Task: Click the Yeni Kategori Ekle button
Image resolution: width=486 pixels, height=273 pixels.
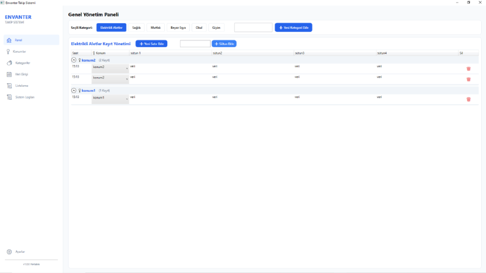Action: pyautogui.click(x=294, y=28)
